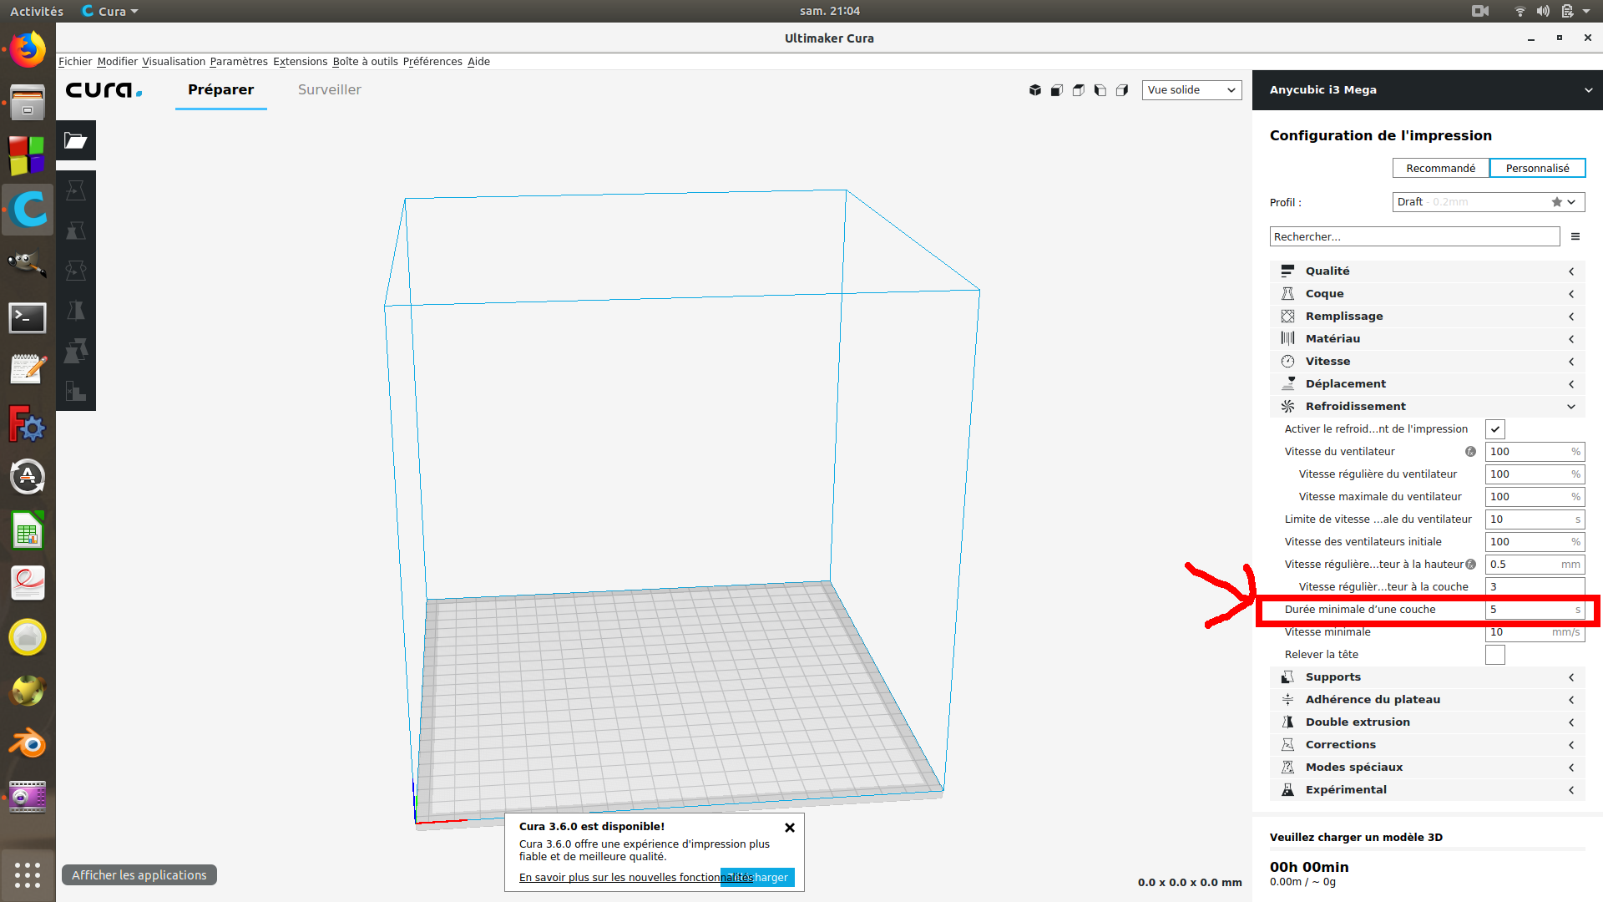Uncheck Activer le refroidissement de l'impression
Image resolution: width=1603 pixels, height=902 pixels.
pos(1494,429)
